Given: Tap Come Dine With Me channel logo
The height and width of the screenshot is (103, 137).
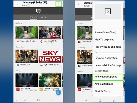Looking at the screenshot, I should (41, 41).
